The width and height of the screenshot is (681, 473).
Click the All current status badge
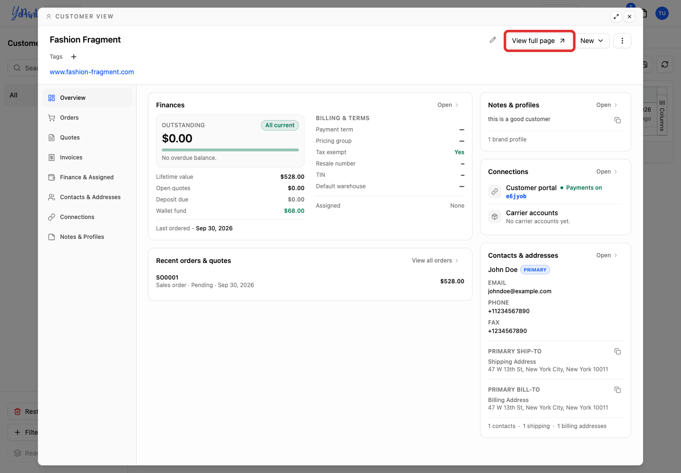tap(280, 125)
